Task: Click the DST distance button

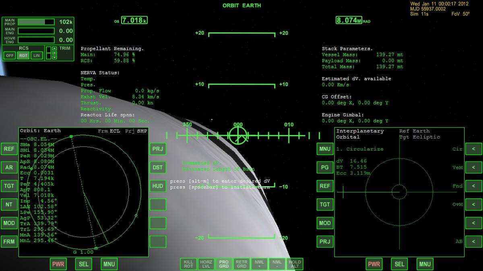Action: pyautogui.click(x=158, y=167)
